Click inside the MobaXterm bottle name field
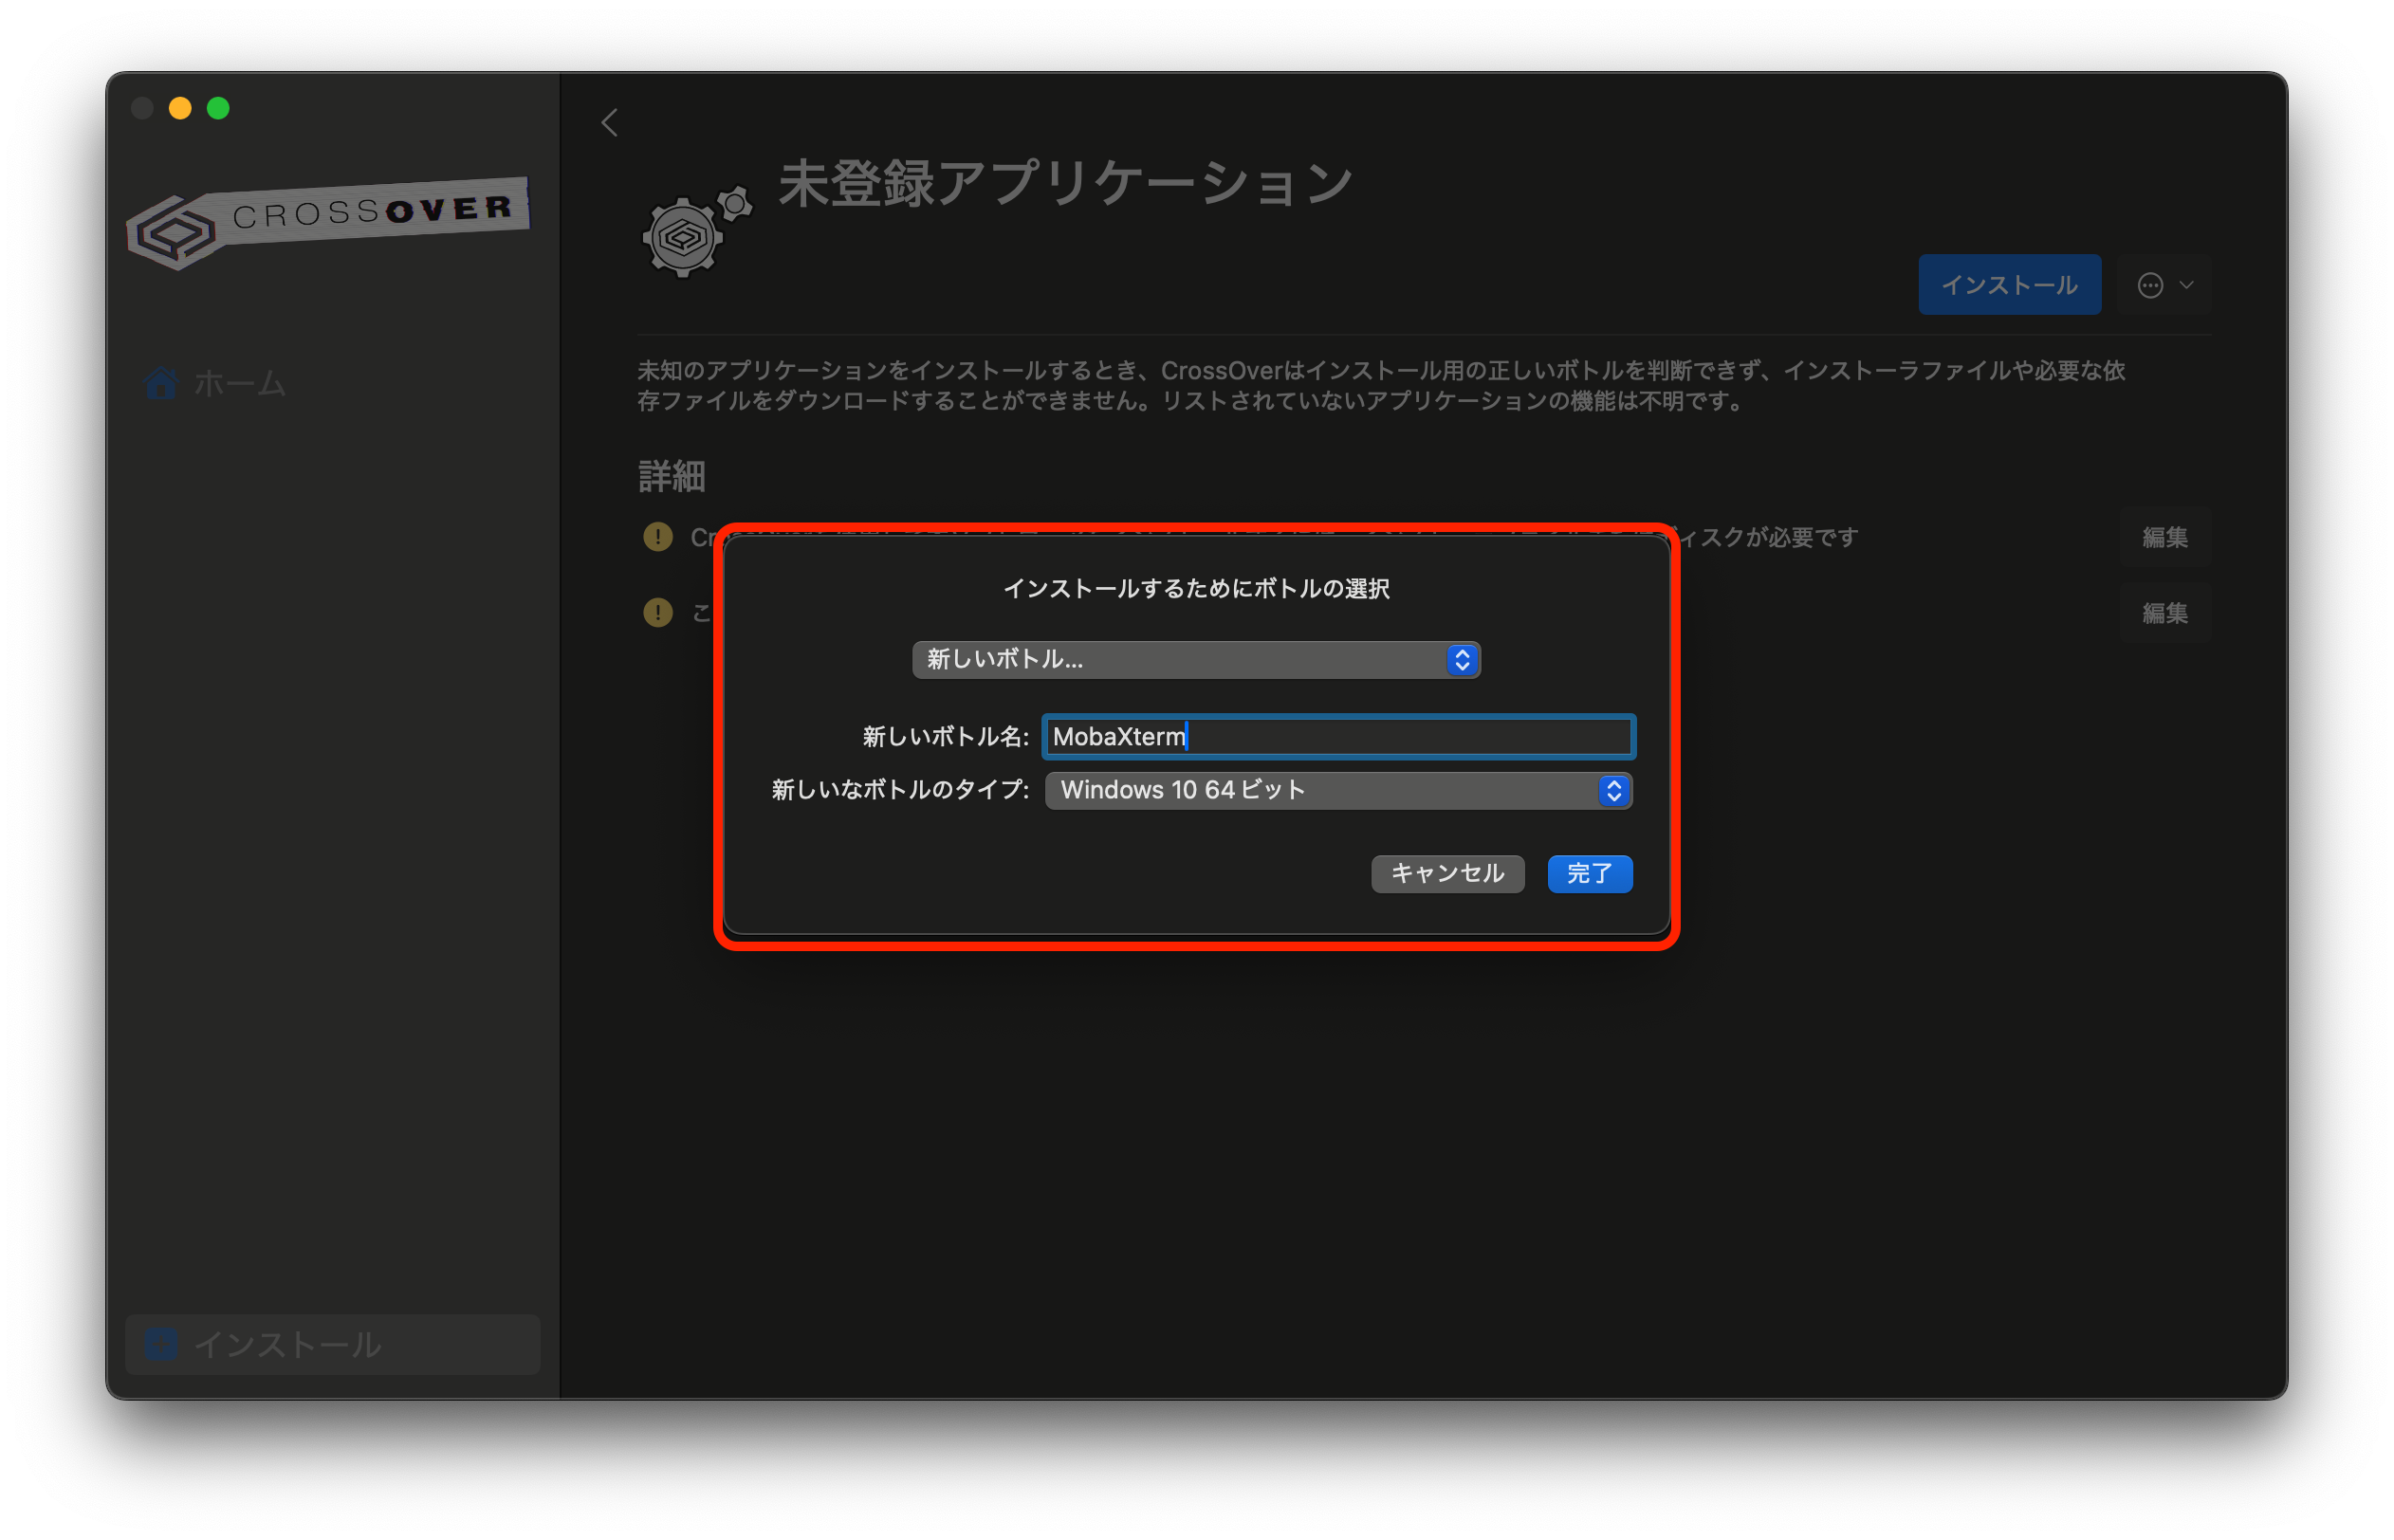2394x1540 pixels. click(x=1338, y=737)
